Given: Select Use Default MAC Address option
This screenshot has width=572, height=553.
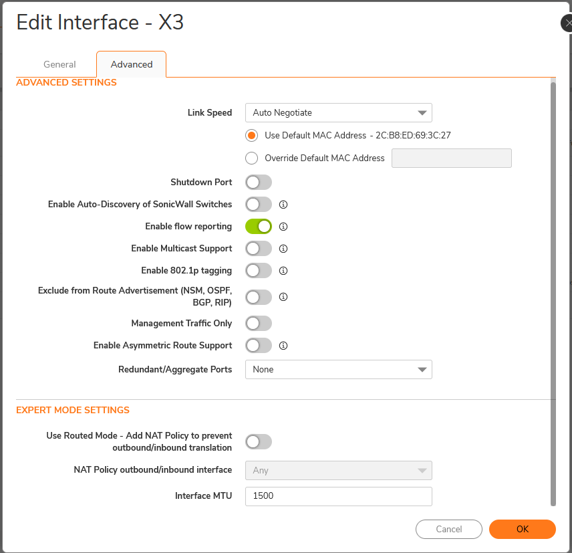Looking at the screenshot, I should coord(251,135).
